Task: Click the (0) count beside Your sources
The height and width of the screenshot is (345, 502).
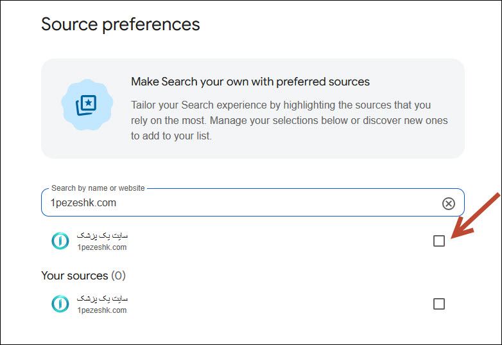Action: coord(119,276)
